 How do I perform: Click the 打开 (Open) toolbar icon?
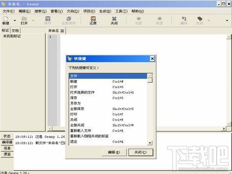point(24,20)
